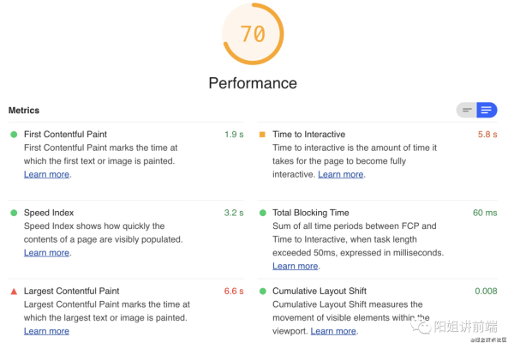Open Learn more for Cumulative Layout Shift
This screenshot has height=349, width=514.
333,331
